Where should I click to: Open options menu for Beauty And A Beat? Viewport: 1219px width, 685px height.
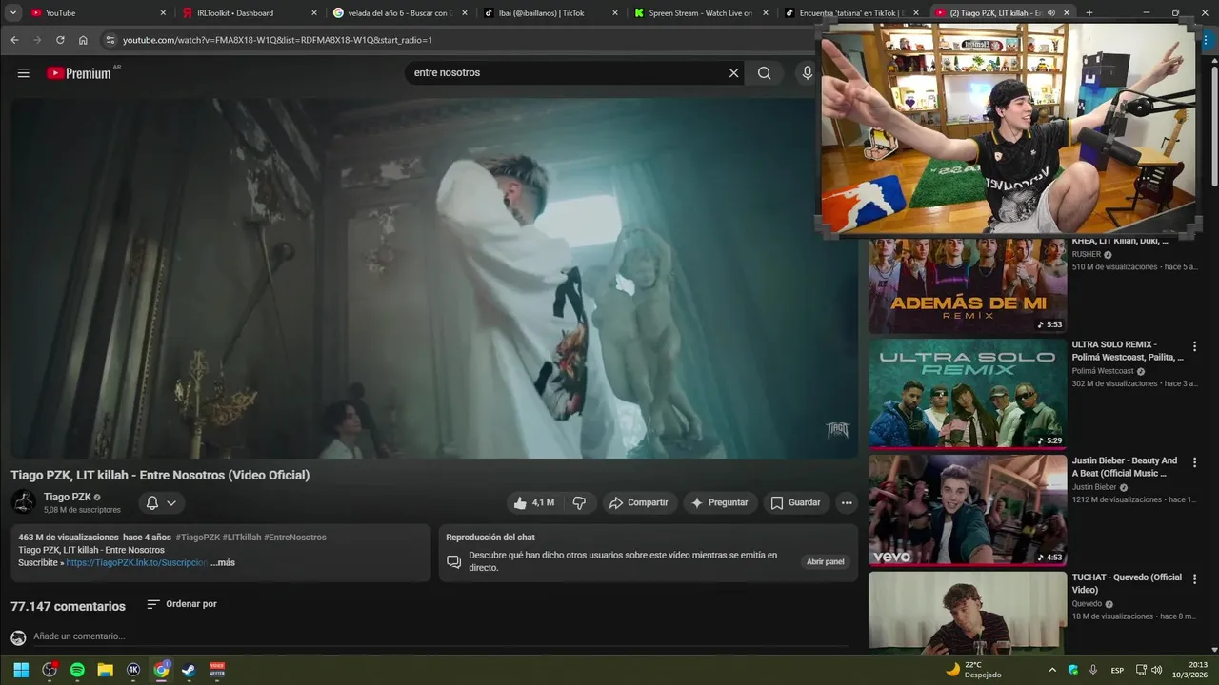(1194, 462)
